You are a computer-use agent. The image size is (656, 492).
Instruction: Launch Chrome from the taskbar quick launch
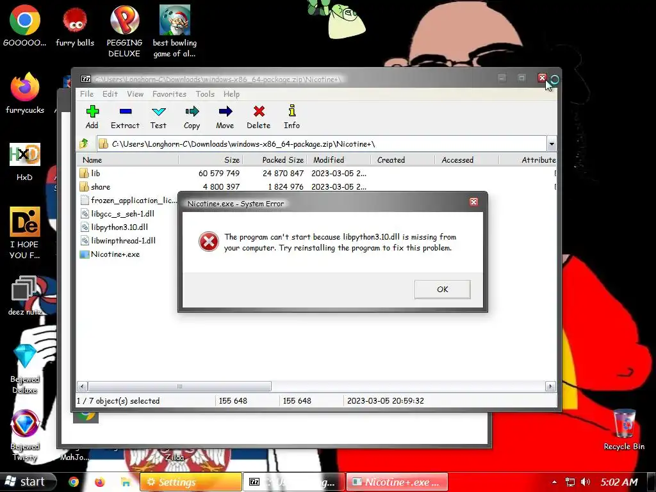(74, 482)
